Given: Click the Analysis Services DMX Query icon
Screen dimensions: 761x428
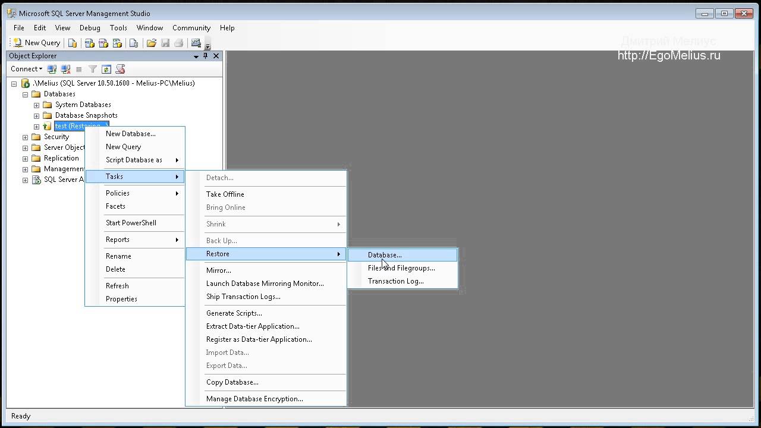Looking at the screenshot, I should (103, 43).
